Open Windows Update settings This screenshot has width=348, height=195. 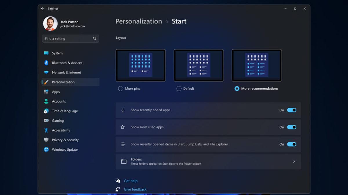64,149
